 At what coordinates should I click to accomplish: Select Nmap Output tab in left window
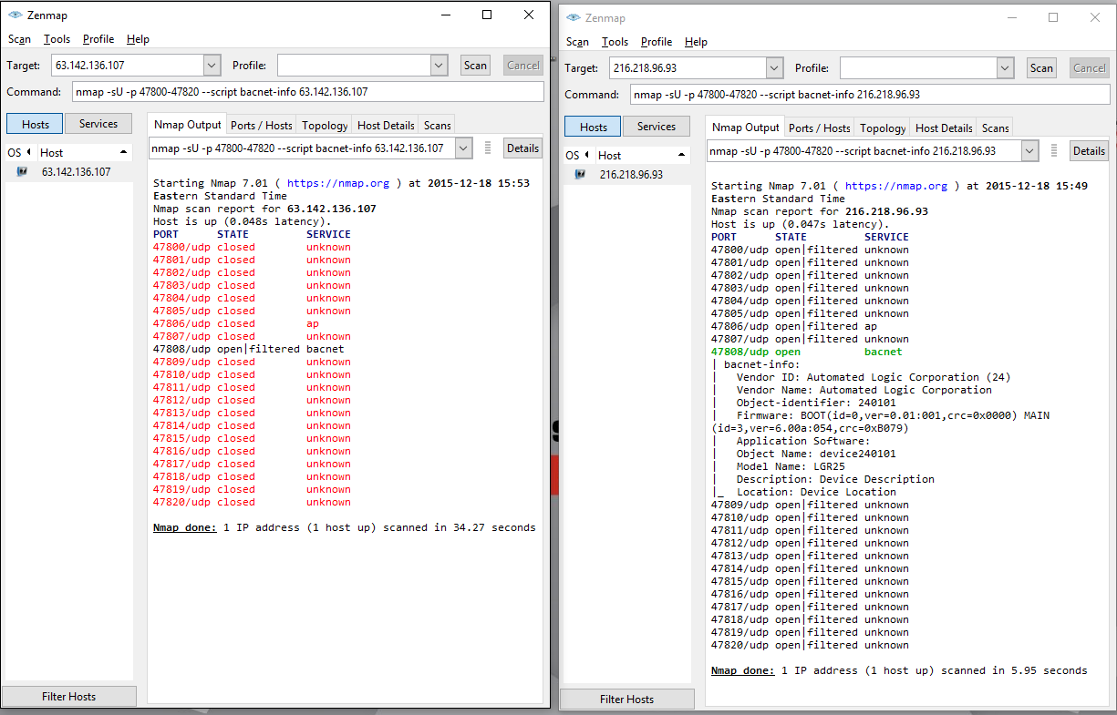[x=187, y=124]
